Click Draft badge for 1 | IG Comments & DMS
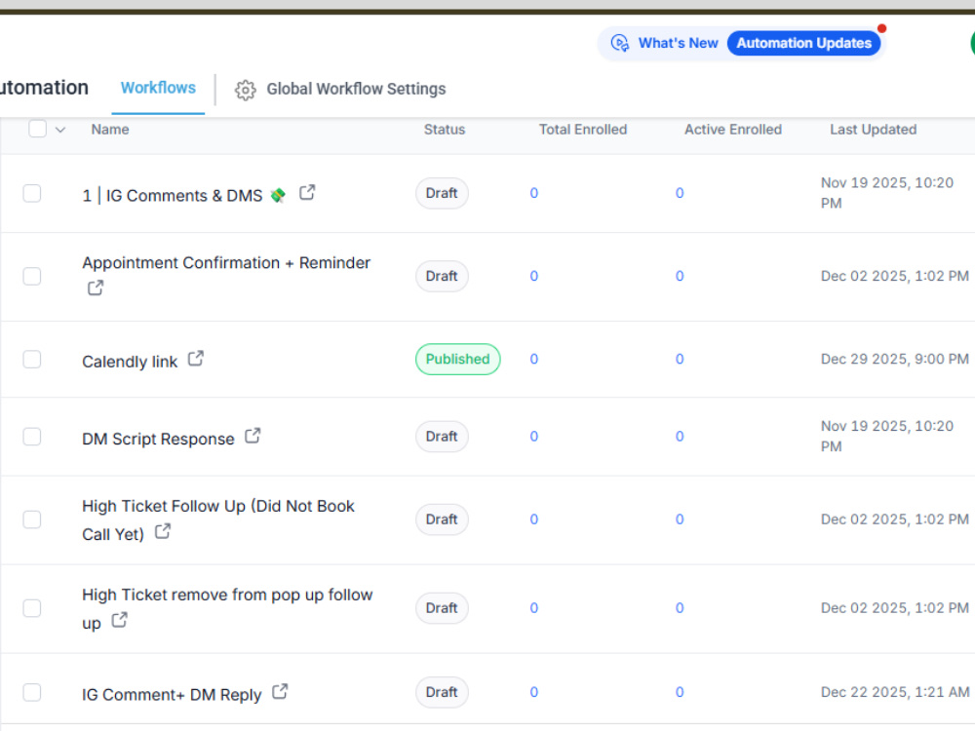Viewport: 975px width, 731px height. (x=442, y=193)
